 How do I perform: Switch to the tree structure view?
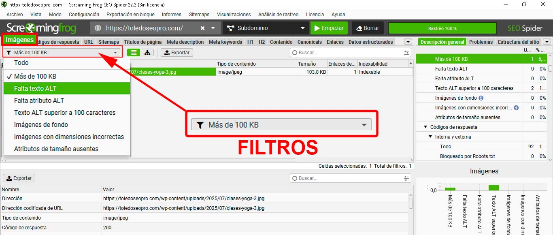(147, 52)
